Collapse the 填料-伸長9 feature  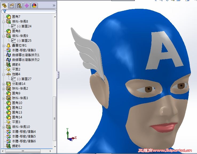coord(4,36)
